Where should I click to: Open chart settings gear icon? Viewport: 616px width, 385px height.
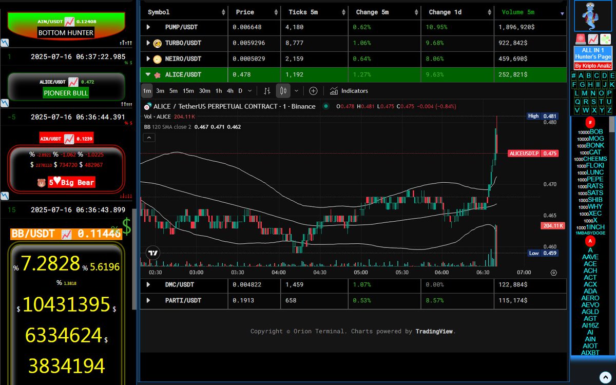pos(553,273)
